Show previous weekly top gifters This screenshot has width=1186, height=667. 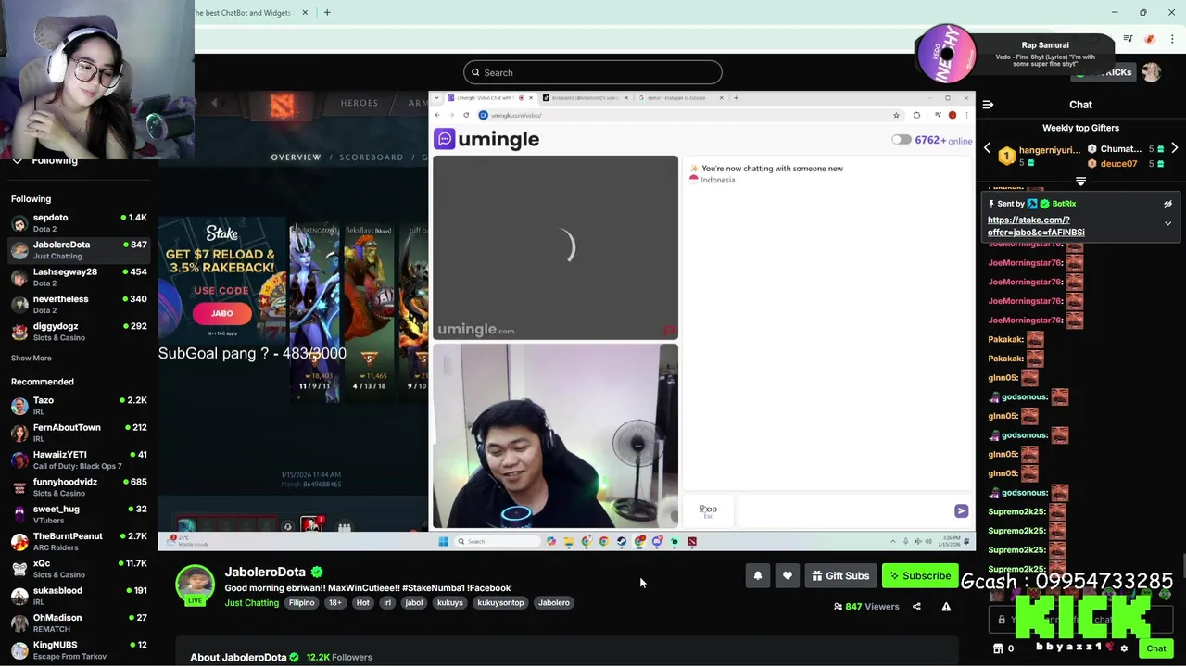coord(987,148)
